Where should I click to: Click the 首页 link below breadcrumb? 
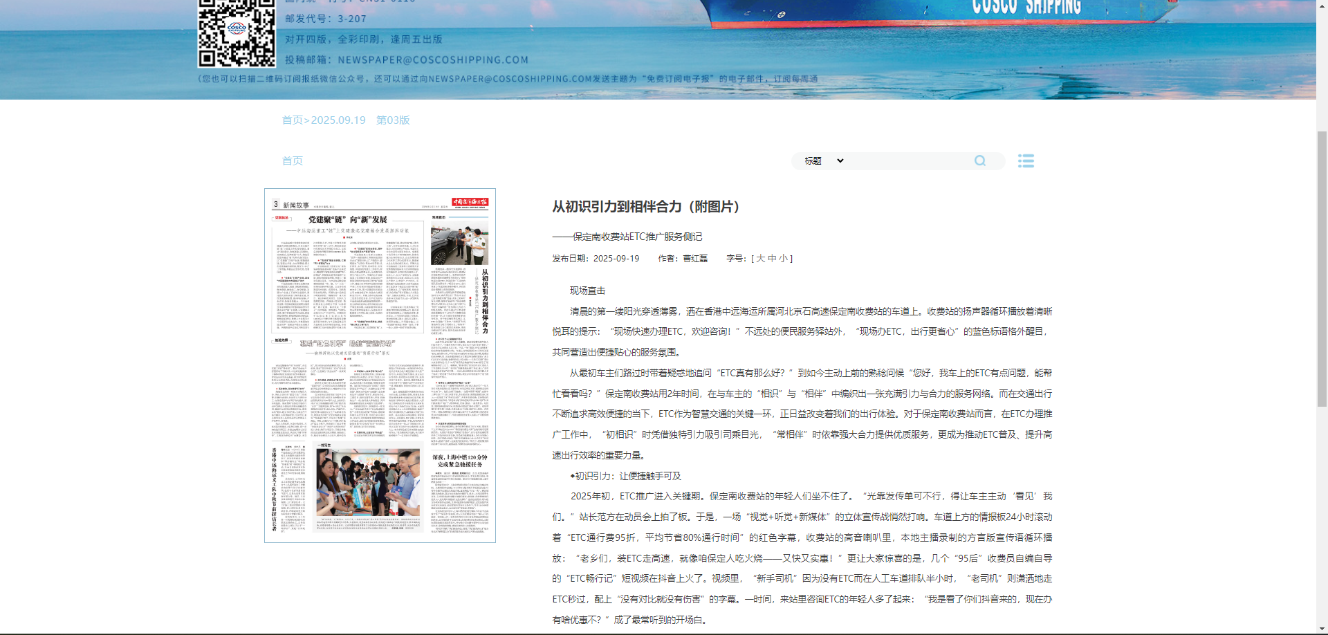(x=292, y=161)
